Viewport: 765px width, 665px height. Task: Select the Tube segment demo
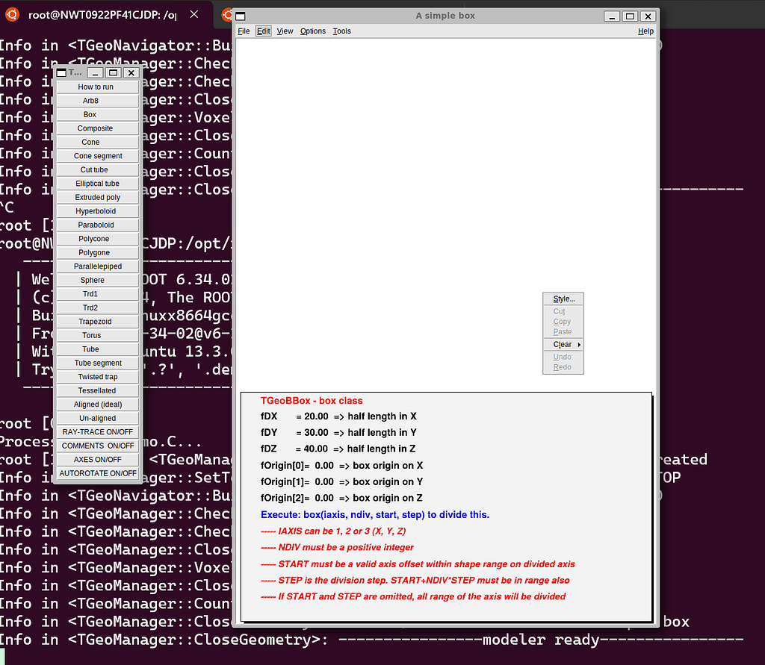[x=96, y=363]
